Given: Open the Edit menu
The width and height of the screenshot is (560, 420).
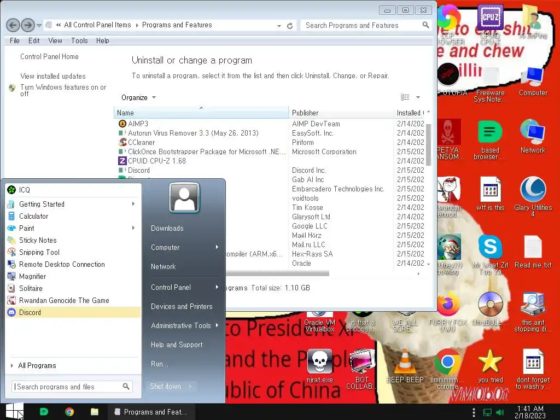Looking at the screenshot, I should point(34,40).
